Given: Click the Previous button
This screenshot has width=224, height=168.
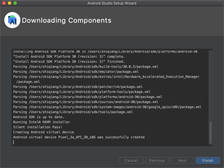Looking at the screenshot, I should (x=157, y=160).
